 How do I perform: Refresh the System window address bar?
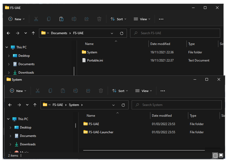click(x=123, y=105)
